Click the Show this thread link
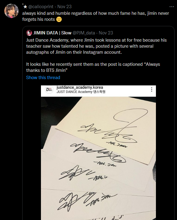177x220 pixels. (43, 78)
